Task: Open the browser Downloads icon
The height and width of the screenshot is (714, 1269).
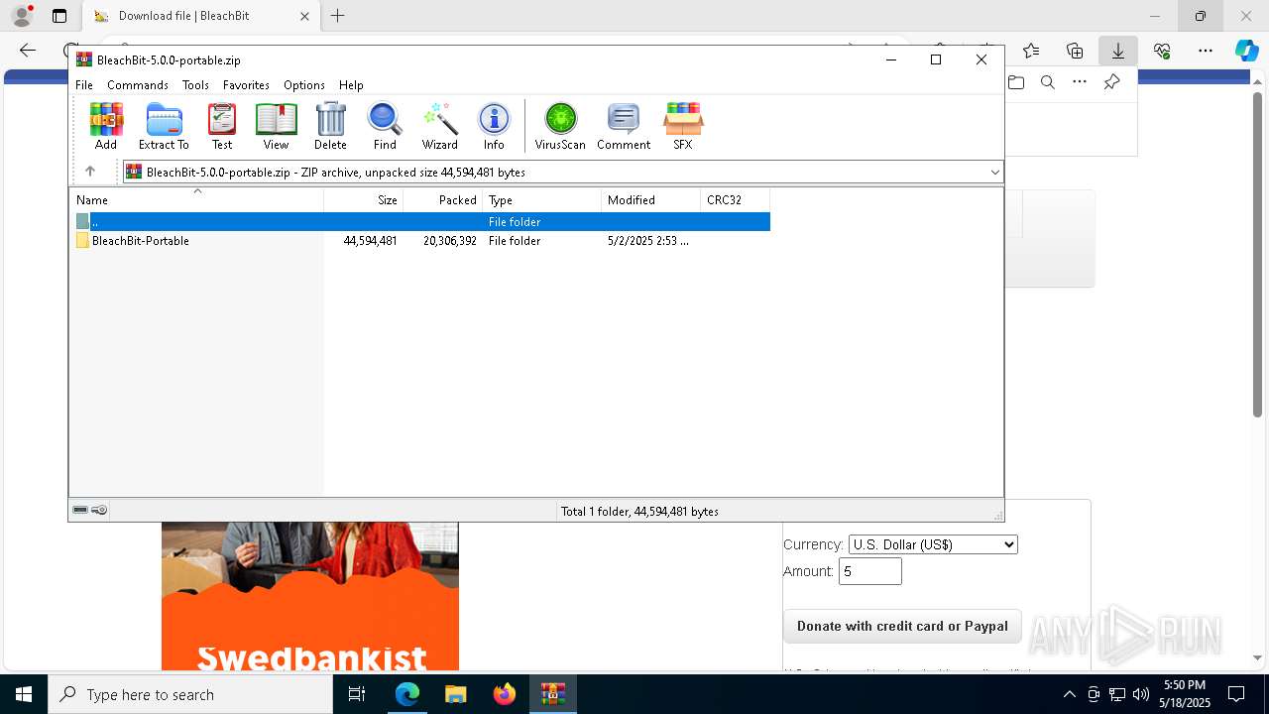Action: [1118, 51]
